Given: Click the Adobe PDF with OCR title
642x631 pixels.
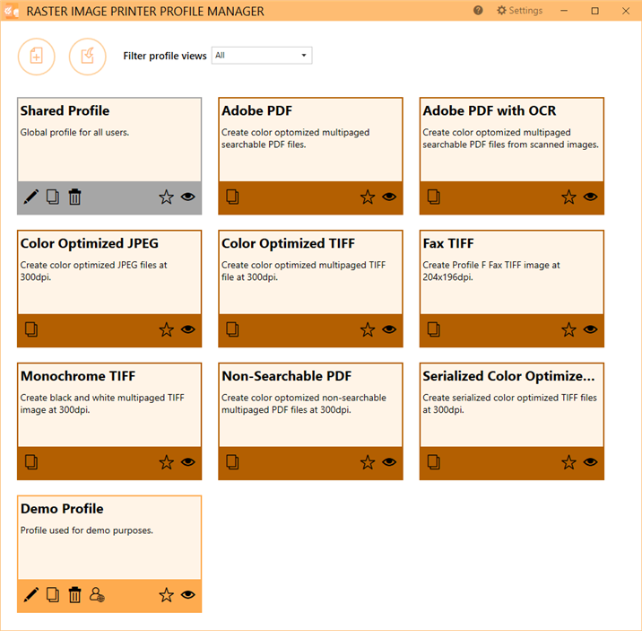Looking at the screenshot, I should tap(490, 110).
